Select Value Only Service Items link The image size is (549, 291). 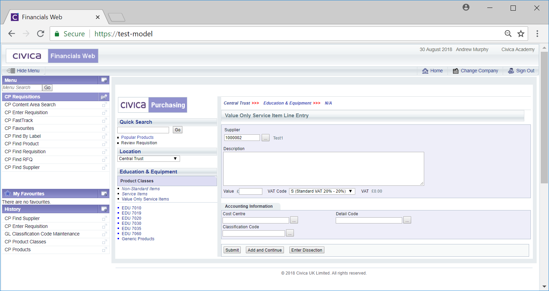pos(145,199)
